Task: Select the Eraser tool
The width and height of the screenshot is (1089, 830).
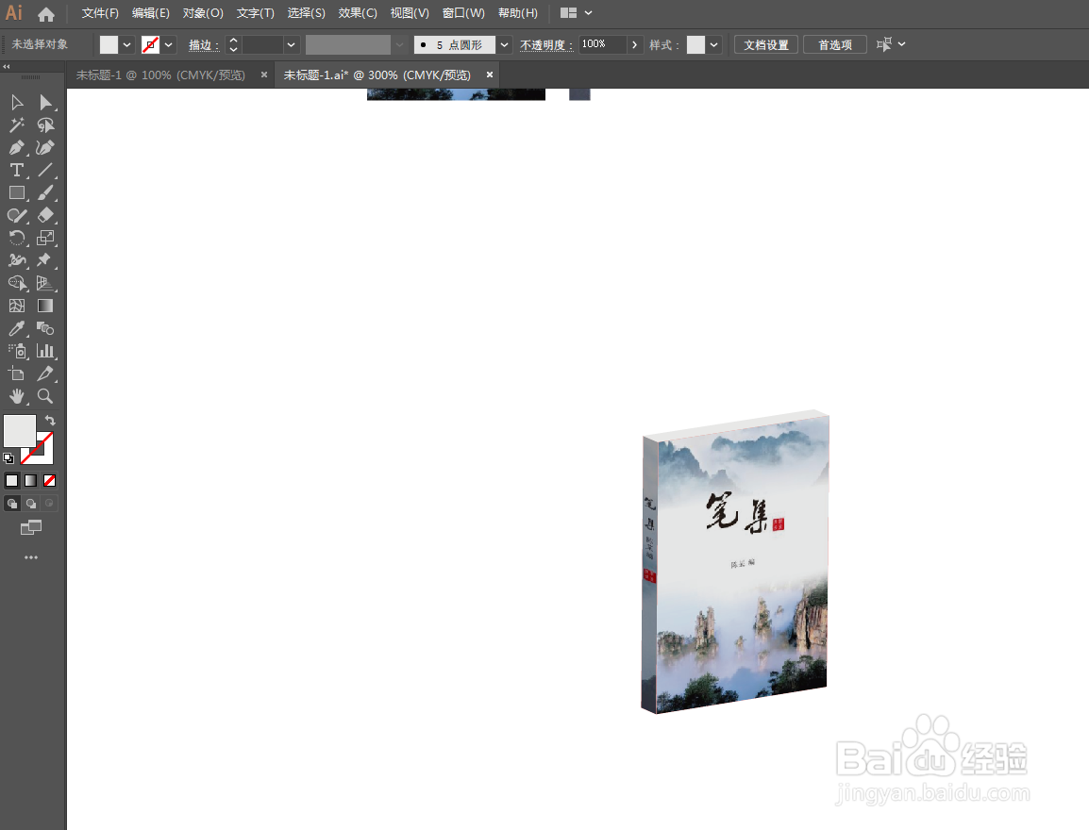Action: pos(46,215)
